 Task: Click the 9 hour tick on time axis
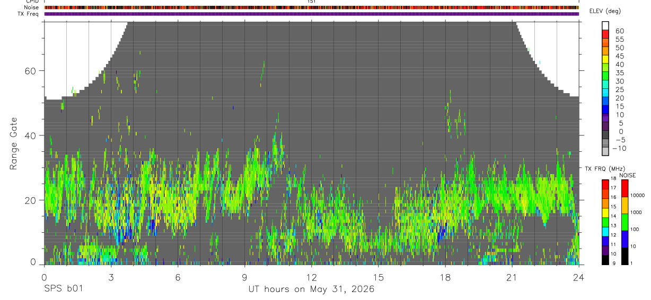(244, 277)
